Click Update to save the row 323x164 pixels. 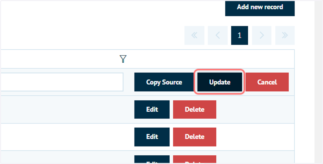pyautogui.click(x=220, y=82)
